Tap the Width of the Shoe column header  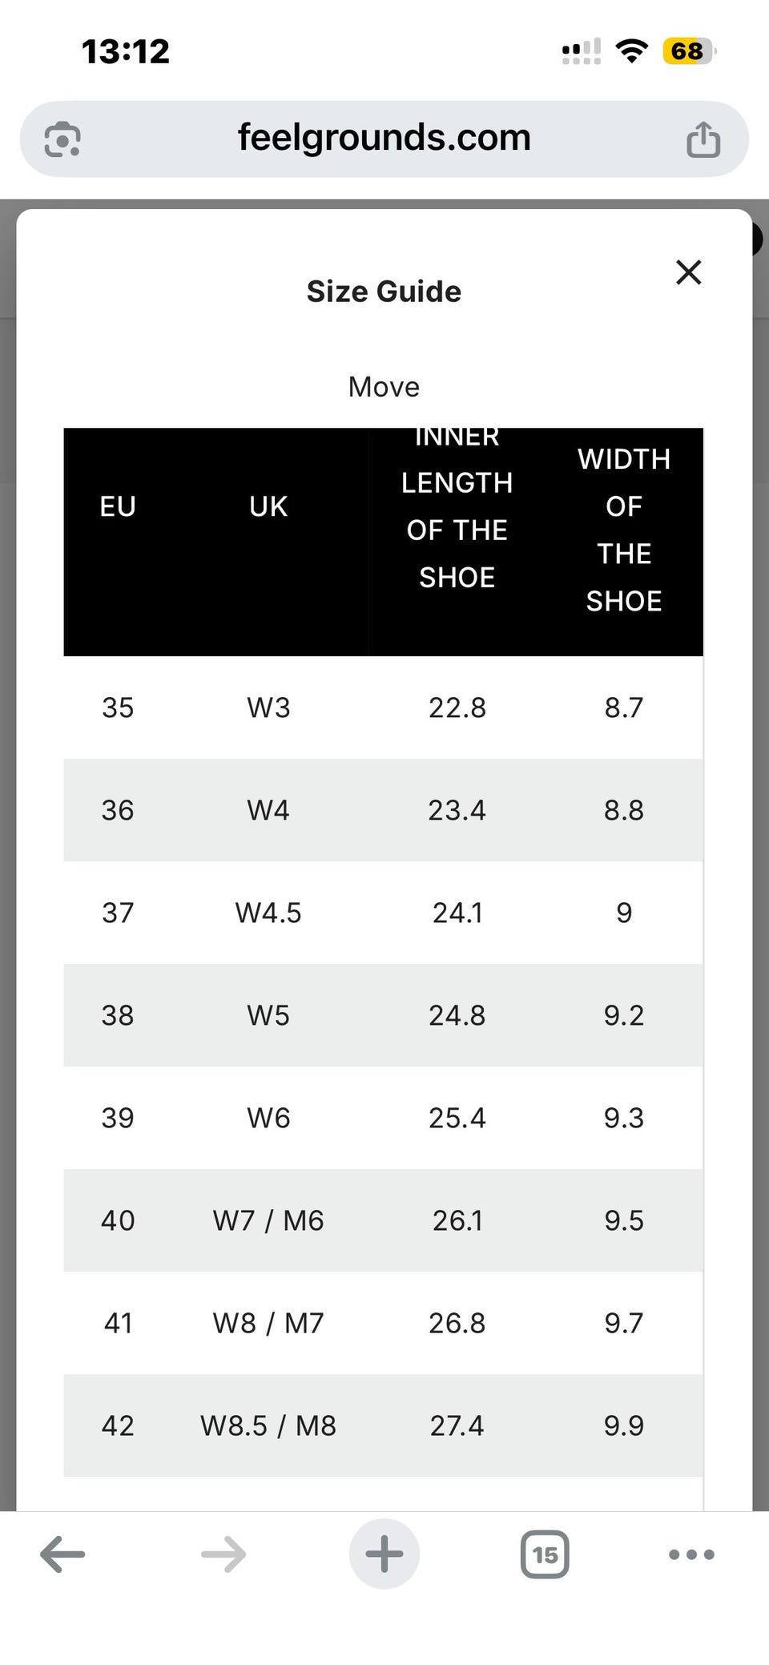[x=624, y=530]
